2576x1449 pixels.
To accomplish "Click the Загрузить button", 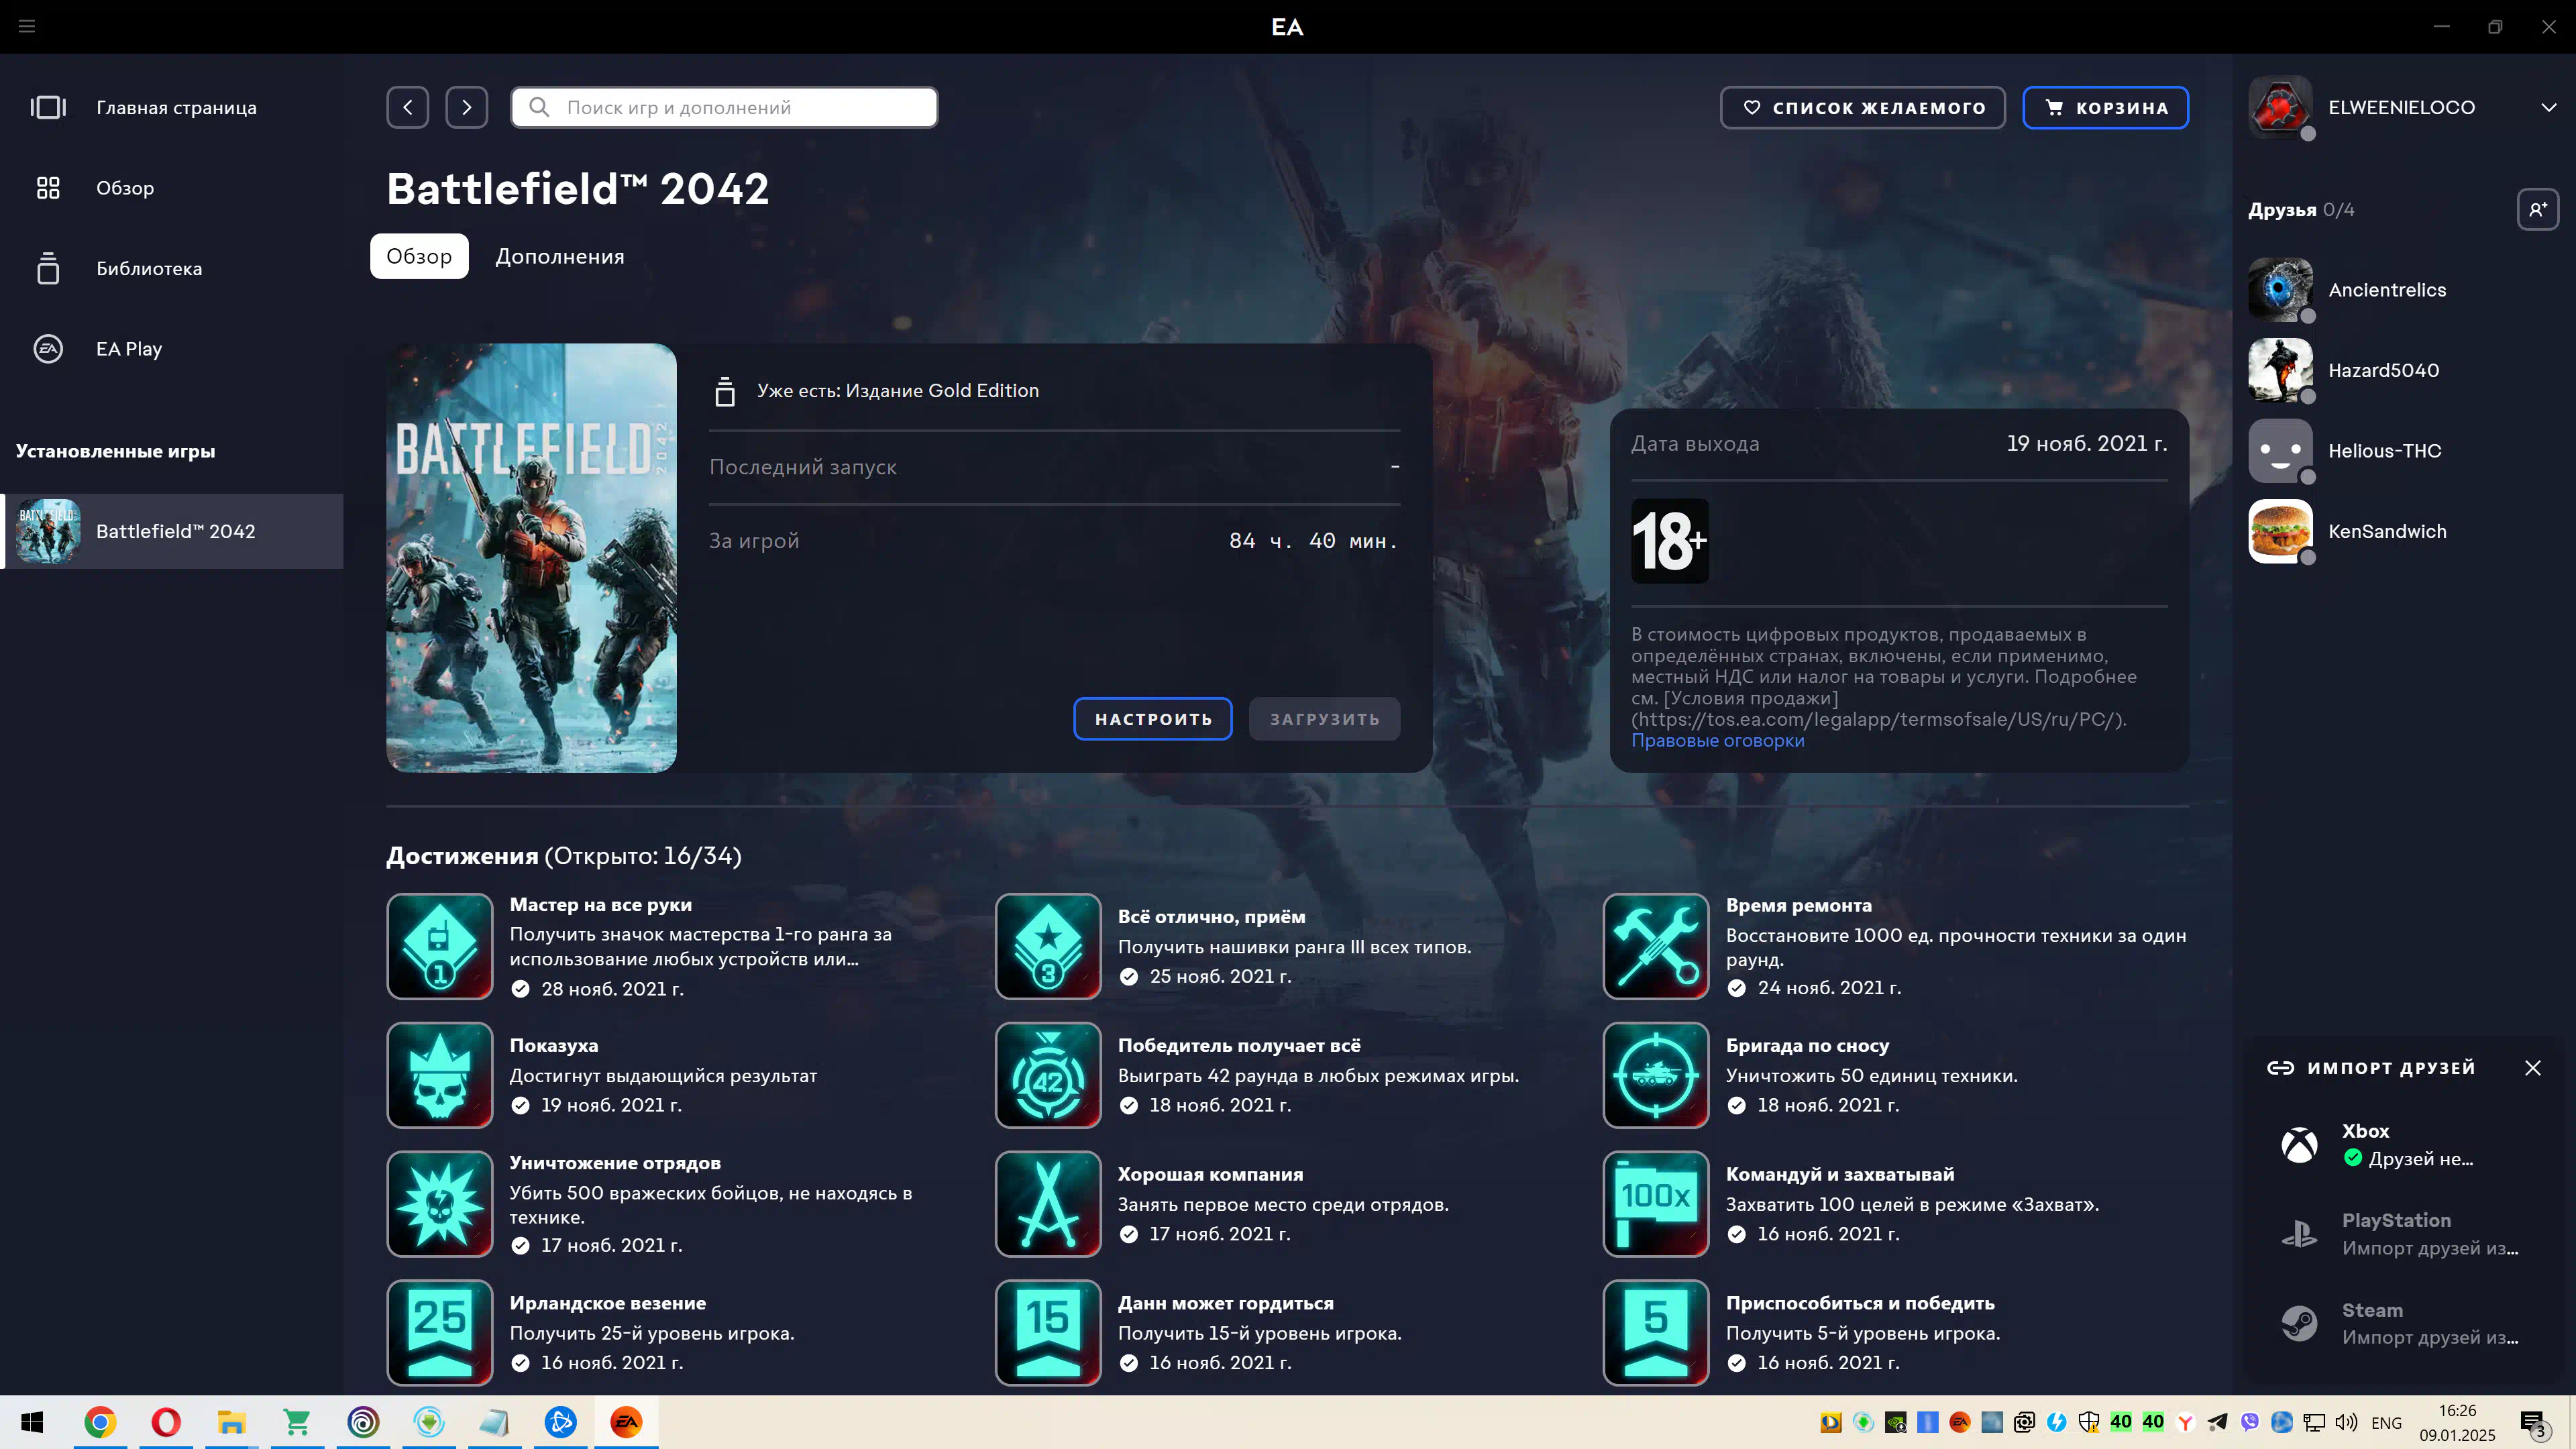I will (1324, 719).
